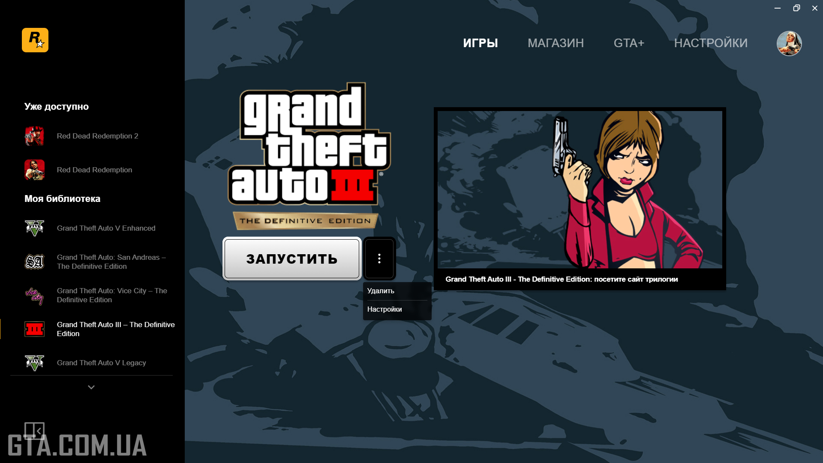Switch to the ИГРЫ tab
This screenshot has height=463, width=823.
pos(481,43)
